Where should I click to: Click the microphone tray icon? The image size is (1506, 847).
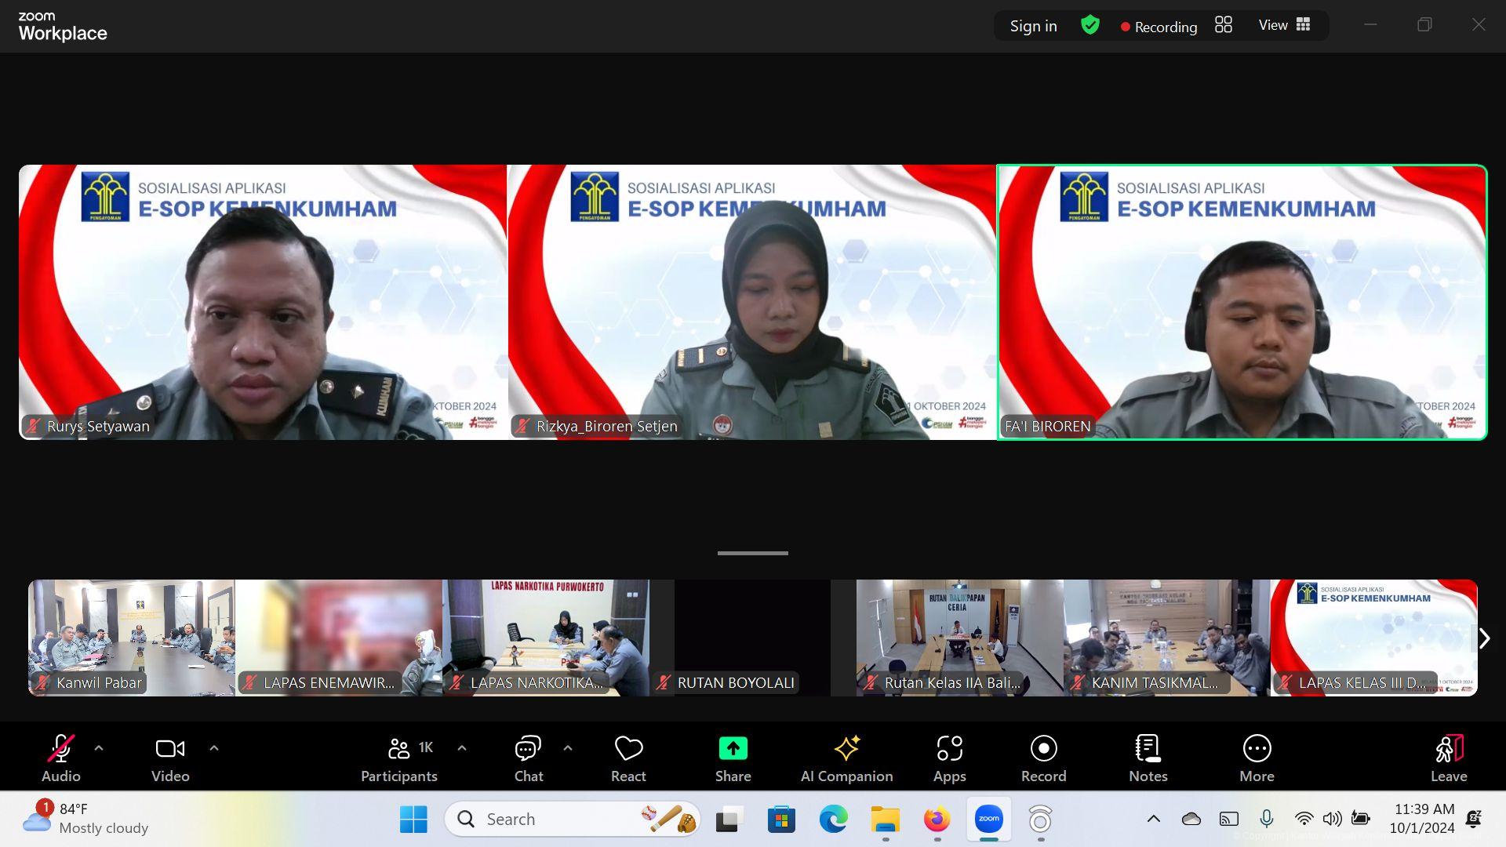(x=1267, y=820)
